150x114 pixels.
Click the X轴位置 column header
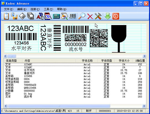[x=140, y=61]
